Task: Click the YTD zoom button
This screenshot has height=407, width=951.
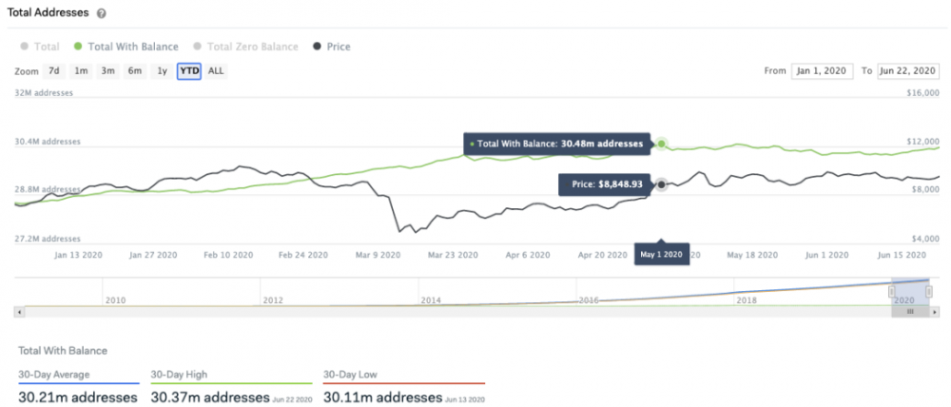Action: (x=188, y=71)
